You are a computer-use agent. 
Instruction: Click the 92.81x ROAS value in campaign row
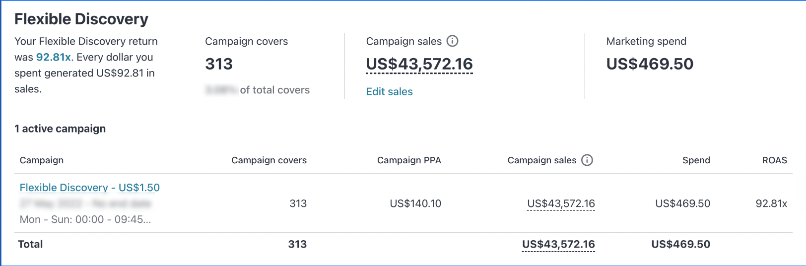771,203
